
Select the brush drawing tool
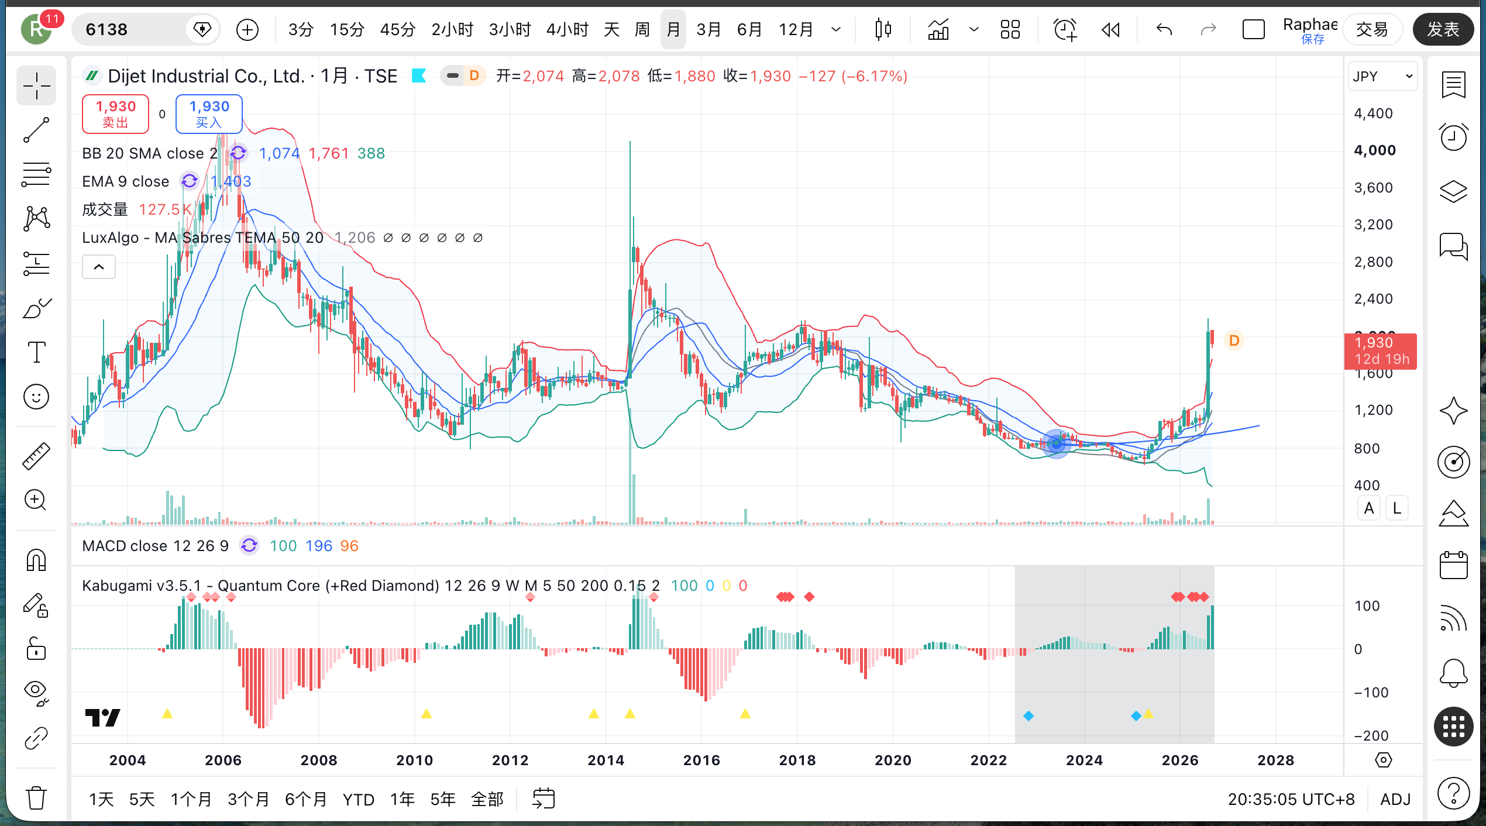[36, 308]
